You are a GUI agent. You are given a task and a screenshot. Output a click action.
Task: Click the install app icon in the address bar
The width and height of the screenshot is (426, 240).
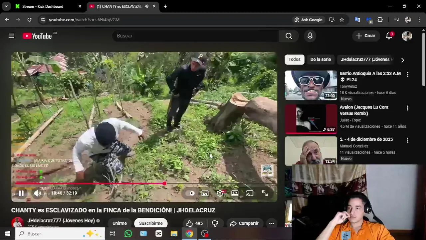click(331, 20)
